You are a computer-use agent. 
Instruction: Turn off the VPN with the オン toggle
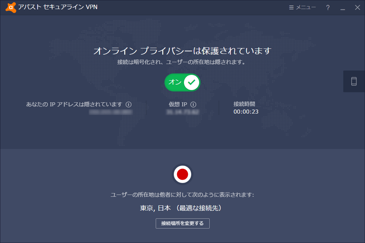tap(182, 82)
